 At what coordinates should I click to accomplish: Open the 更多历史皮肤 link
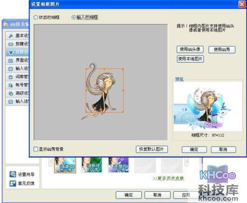point(168,178)
